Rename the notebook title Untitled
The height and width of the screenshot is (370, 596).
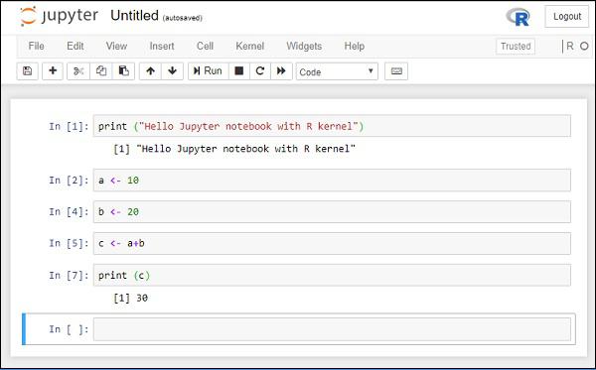pos(134,16)
